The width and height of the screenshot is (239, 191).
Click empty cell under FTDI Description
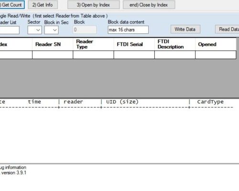point(175,55)
